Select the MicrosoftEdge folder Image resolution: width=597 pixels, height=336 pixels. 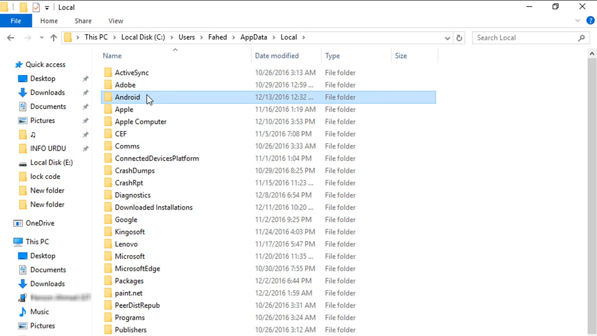[137, 268]
